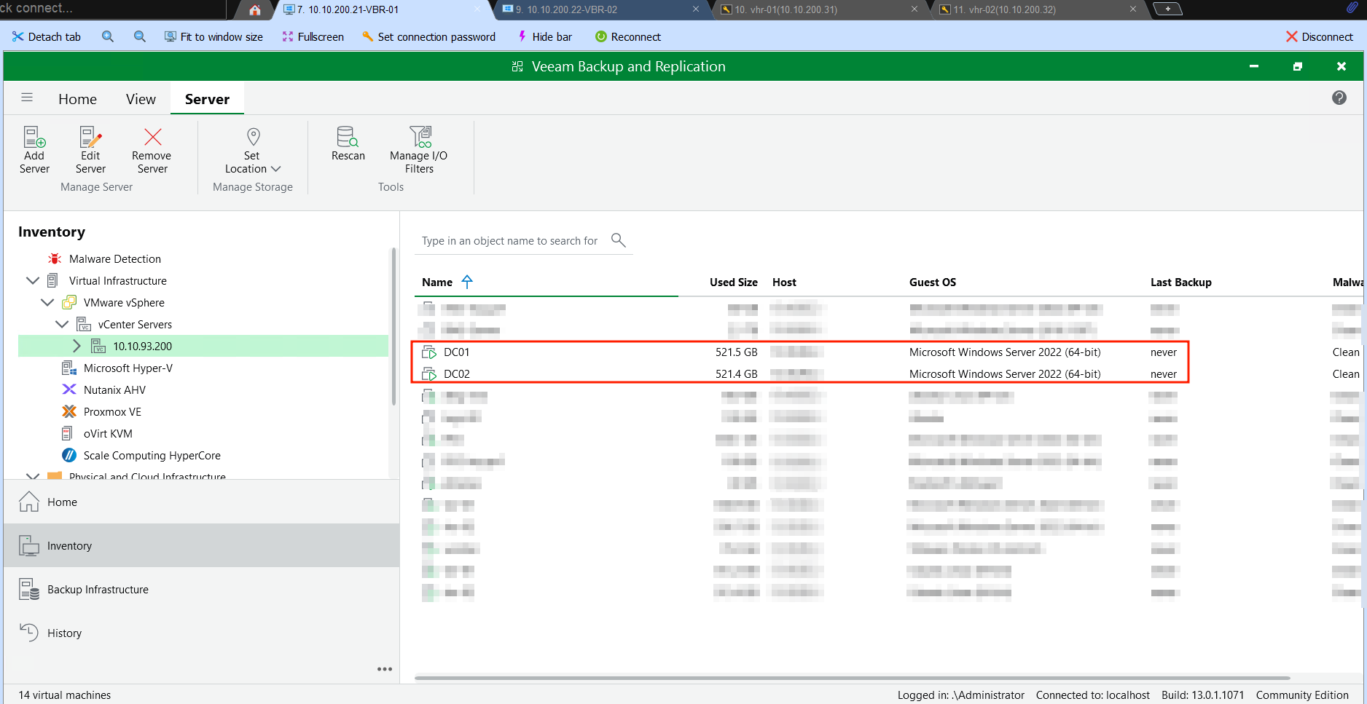Screen dimensions: 1367x704
Task: Toggle Fullscreen mode
Action: pyautogui.click(x=313, y=37)
